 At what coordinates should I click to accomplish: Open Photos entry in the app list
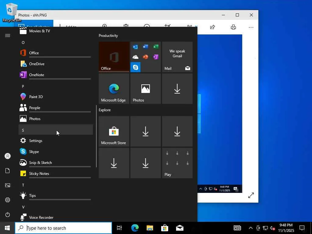pyautogui.click(x=56, y=119)
